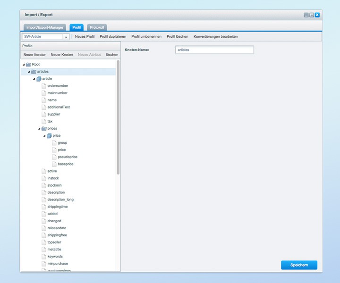The height and width of the screenshot is (283, 340).
Task: Open the SW-Article profile dropdown
Action: (x=66, y=37)
